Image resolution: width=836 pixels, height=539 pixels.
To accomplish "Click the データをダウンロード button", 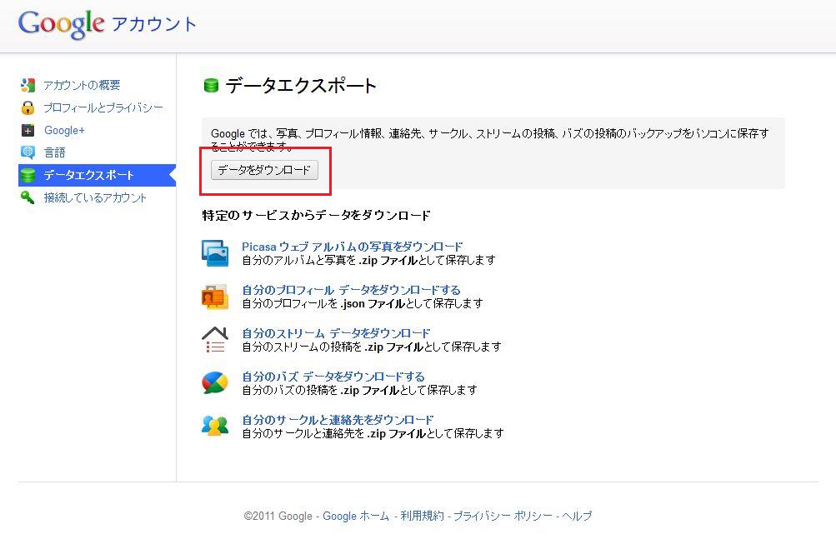I will click(x=264, y=170).
